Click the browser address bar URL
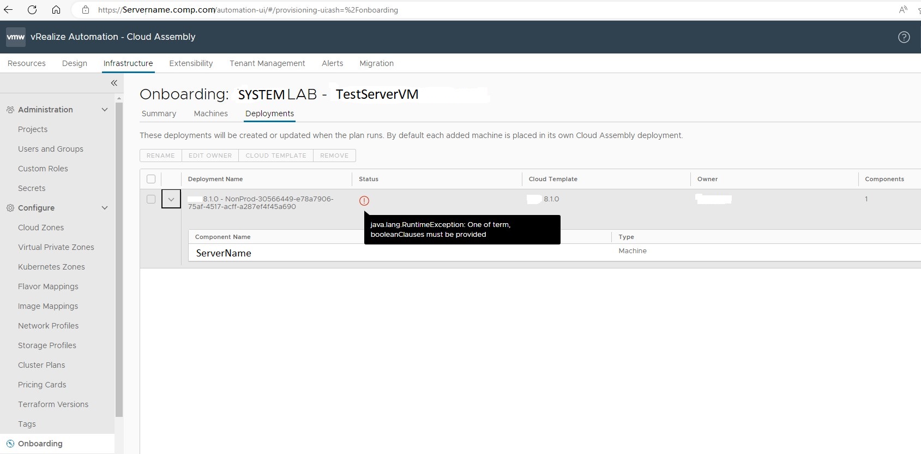This screenshot has height=454, width=921. [248, 10]
